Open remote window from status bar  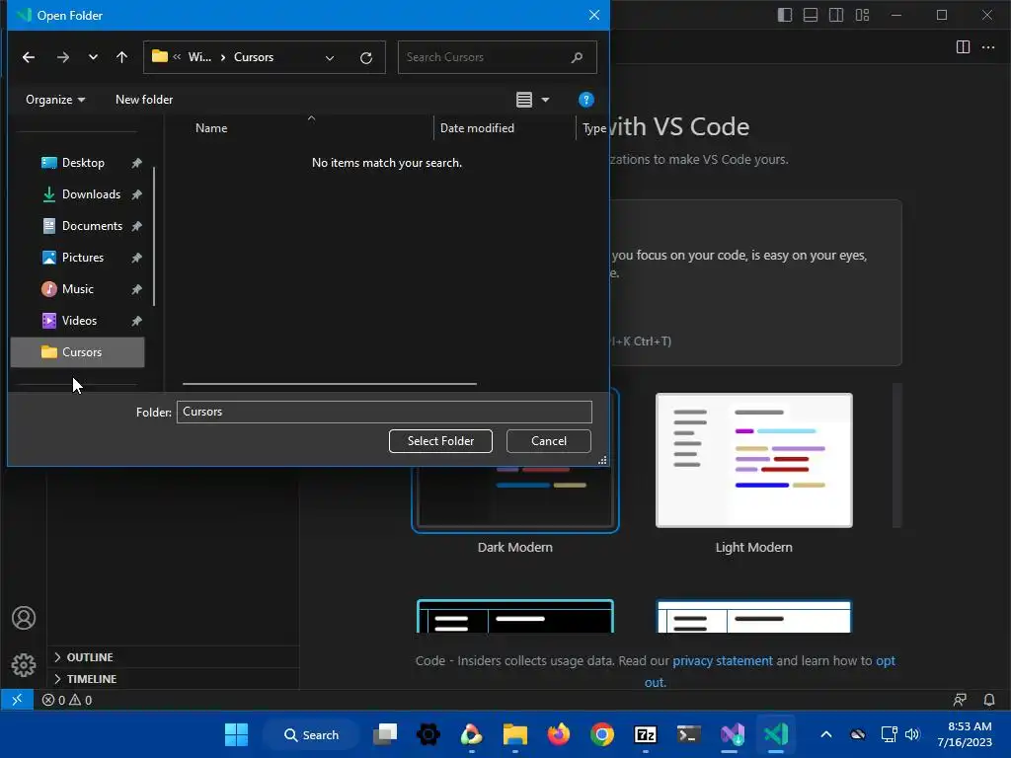[17, 700]
